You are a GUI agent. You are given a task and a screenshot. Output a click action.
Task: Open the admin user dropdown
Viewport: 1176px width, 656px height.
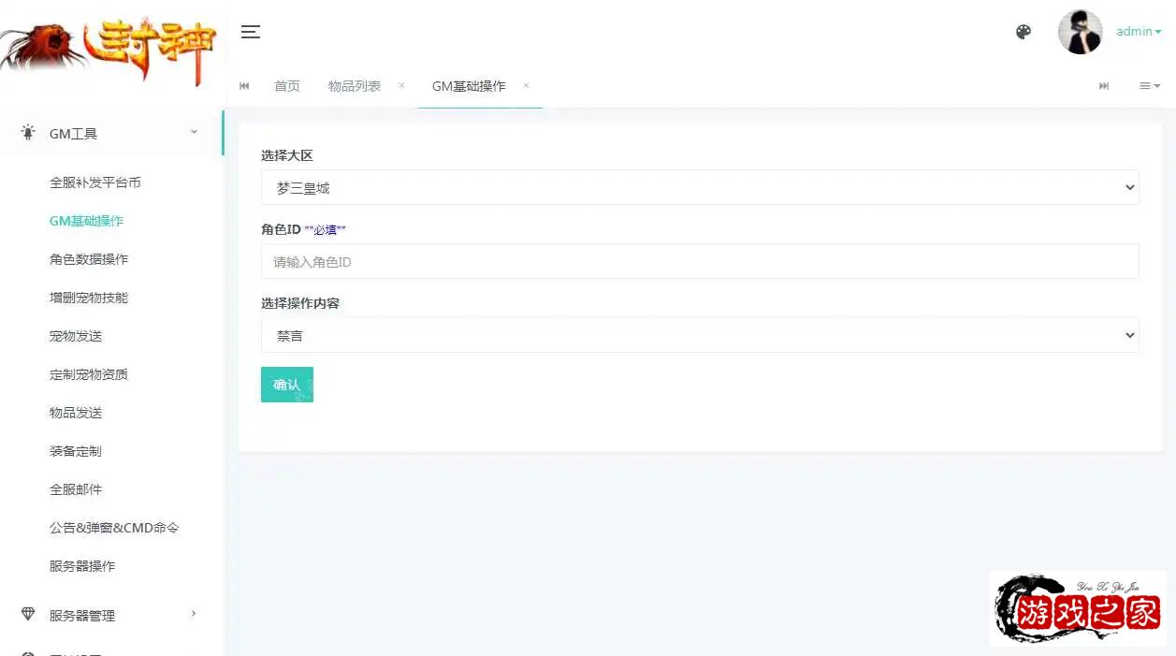[x=1138, y=31]
